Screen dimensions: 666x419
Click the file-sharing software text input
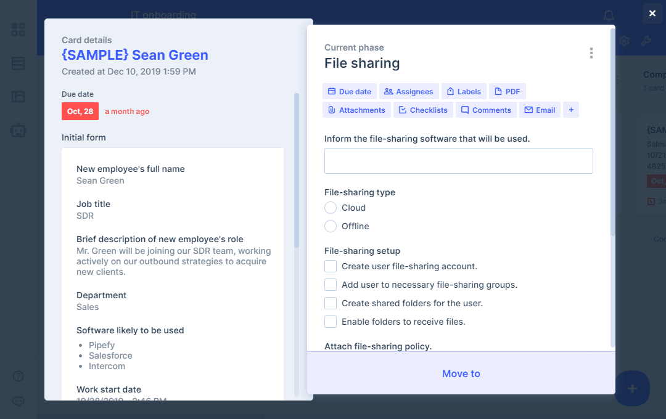[x=458, y=161]
